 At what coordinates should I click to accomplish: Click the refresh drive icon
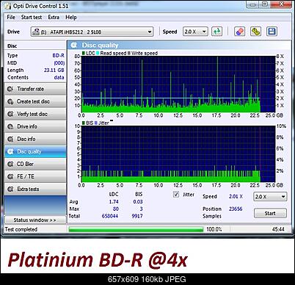coord(217,32)
